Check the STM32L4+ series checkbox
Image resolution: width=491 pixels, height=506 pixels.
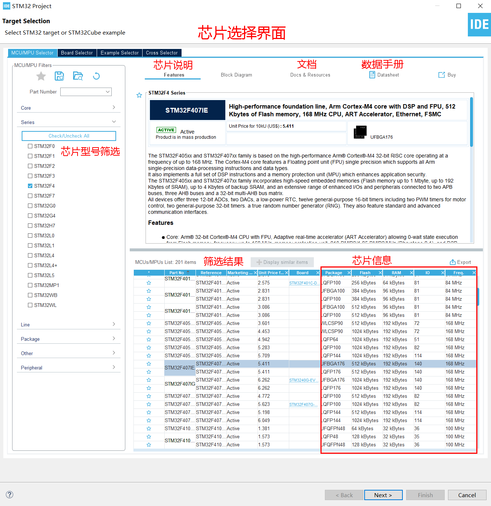click(30, 265)
